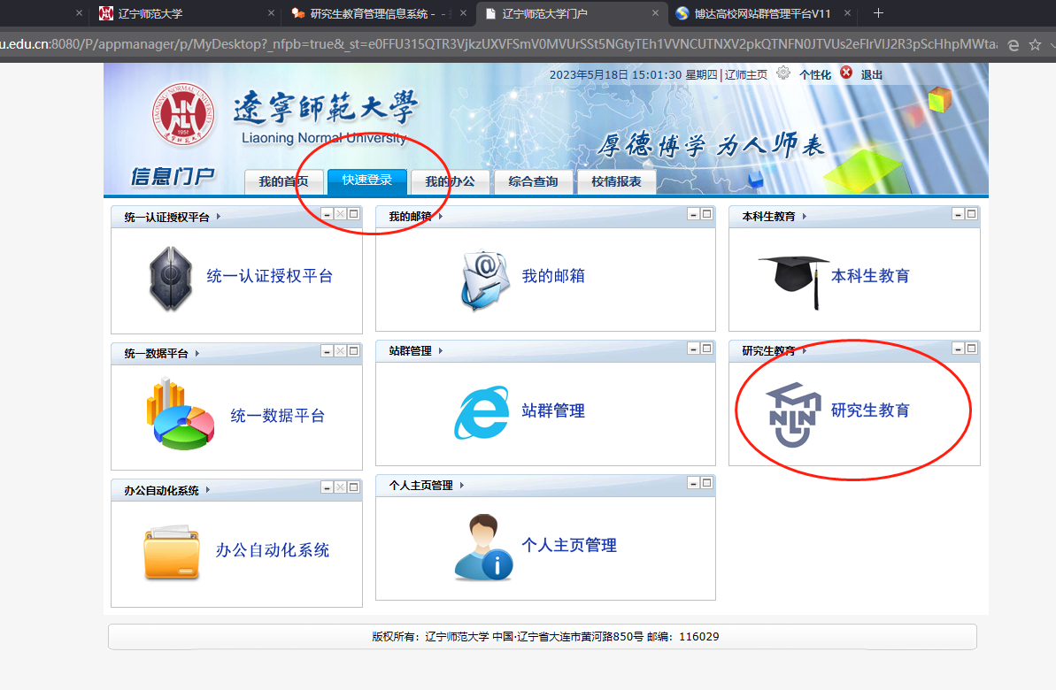This screenshot has width=1056, height=690.
Task: Expand the arrow next to 统一数据平台 header title
Action: [x=197, y=354]
